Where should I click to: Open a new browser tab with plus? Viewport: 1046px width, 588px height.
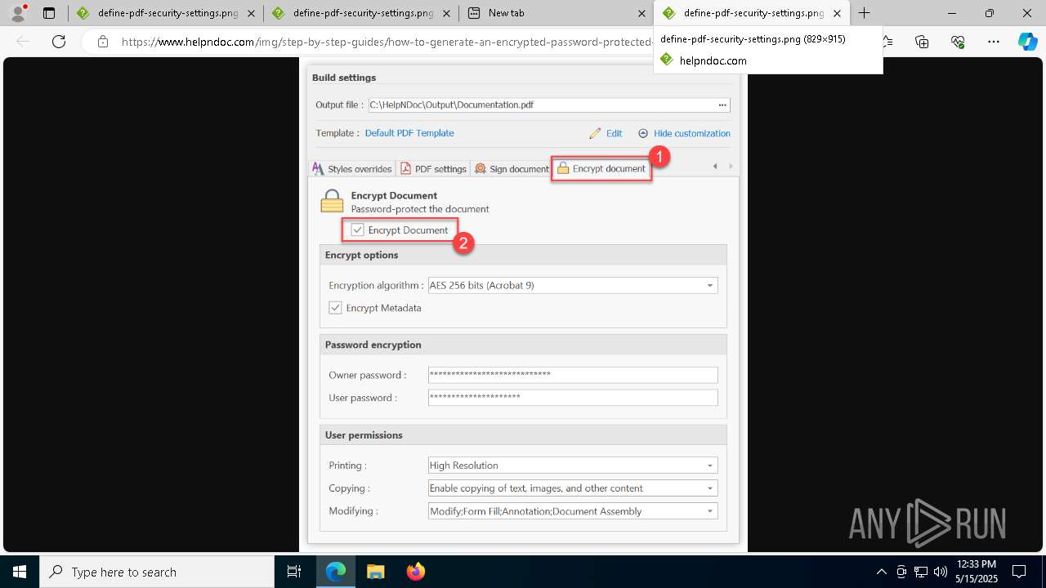coord(865,13)
